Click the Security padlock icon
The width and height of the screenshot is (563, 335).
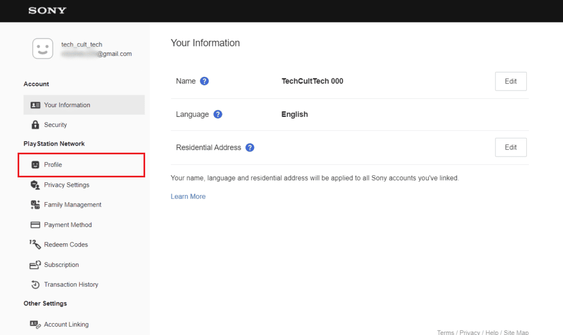tap(35, 125)
